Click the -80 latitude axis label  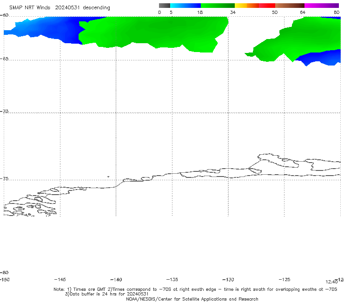click(x=4, y=272)
